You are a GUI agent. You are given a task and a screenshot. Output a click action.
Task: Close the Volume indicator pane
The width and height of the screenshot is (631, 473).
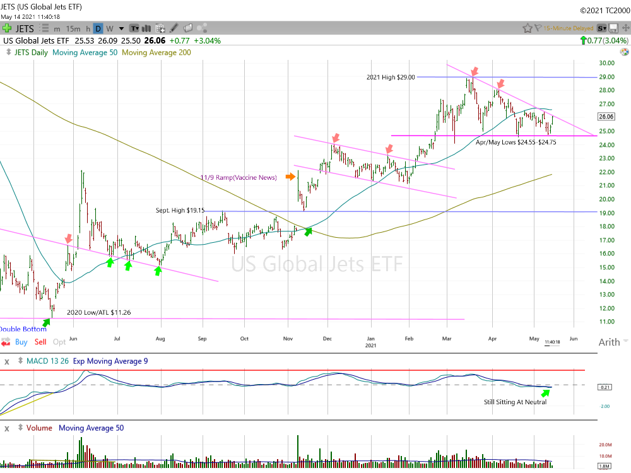[7, 428]
